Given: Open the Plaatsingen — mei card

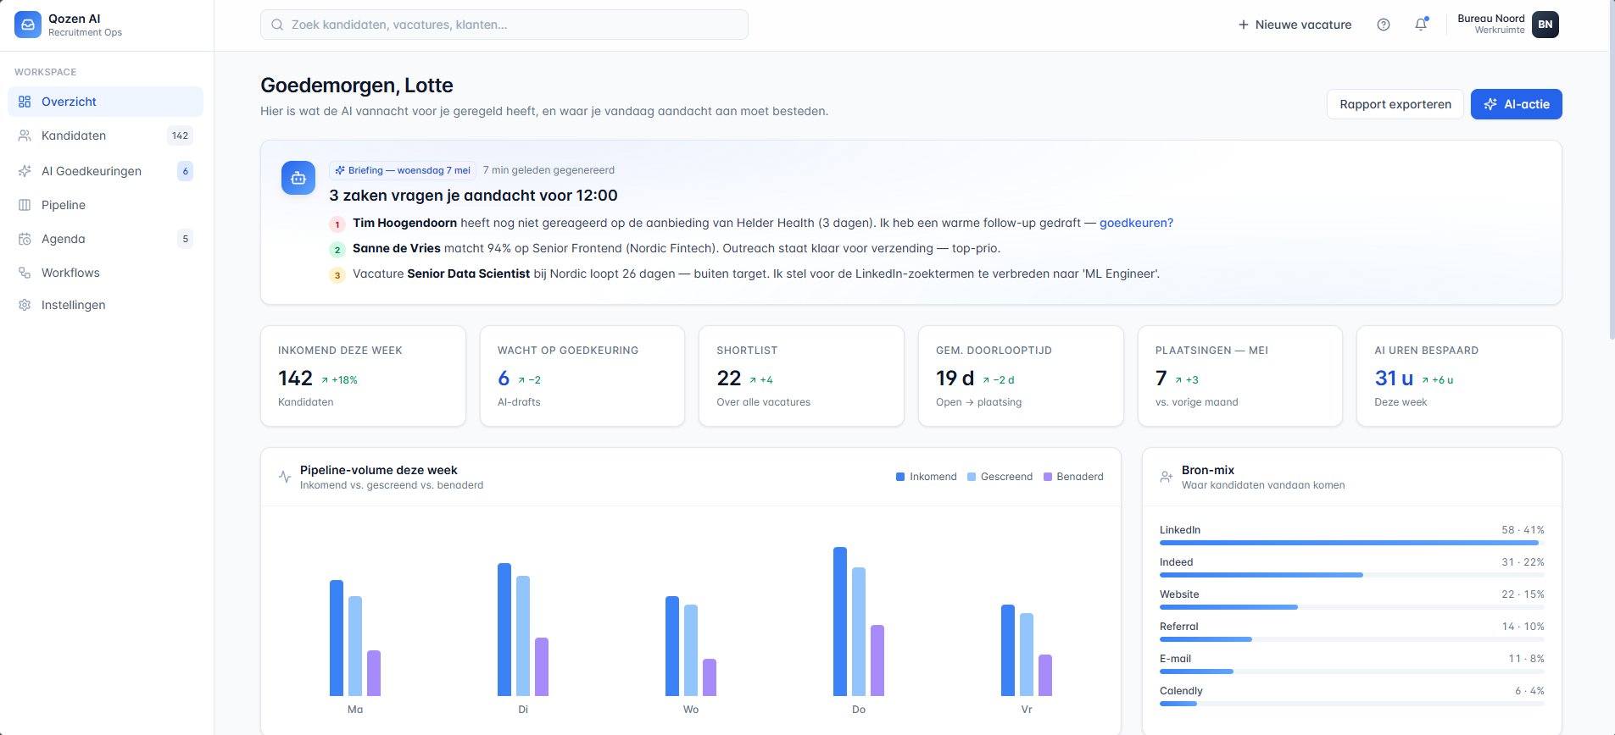Looking at the screenshot, I should pyautogui.click(x=1240, y=376).
